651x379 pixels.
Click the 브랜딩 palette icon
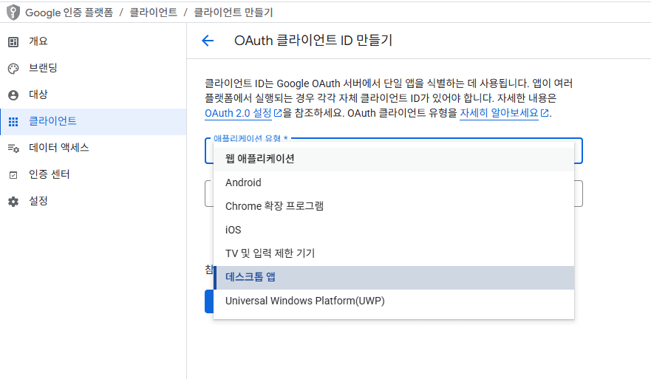tap(13, 69)
